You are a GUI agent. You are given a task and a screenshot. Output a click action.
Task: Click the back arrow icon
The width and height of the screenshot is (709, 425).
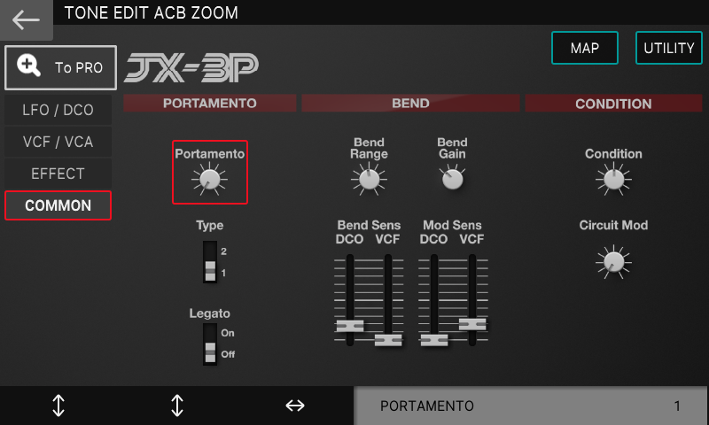click(26, 19)
